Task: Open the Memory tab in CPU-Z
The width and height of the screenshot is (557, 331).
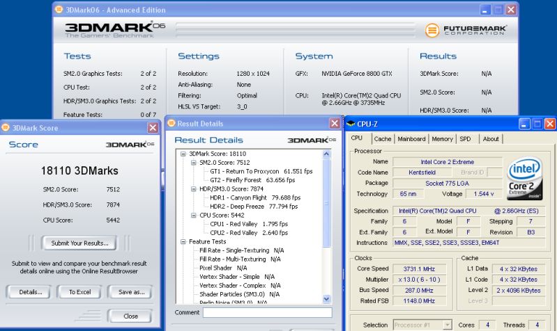Action: [442, 139]
